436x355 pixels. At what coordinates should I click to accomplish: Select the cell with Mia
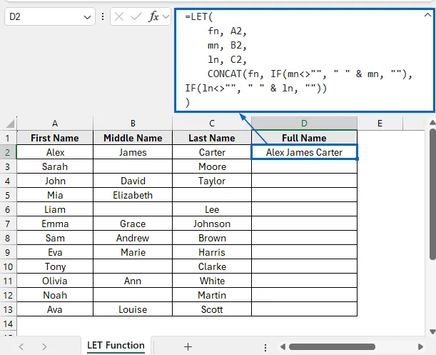coord(55,195)
